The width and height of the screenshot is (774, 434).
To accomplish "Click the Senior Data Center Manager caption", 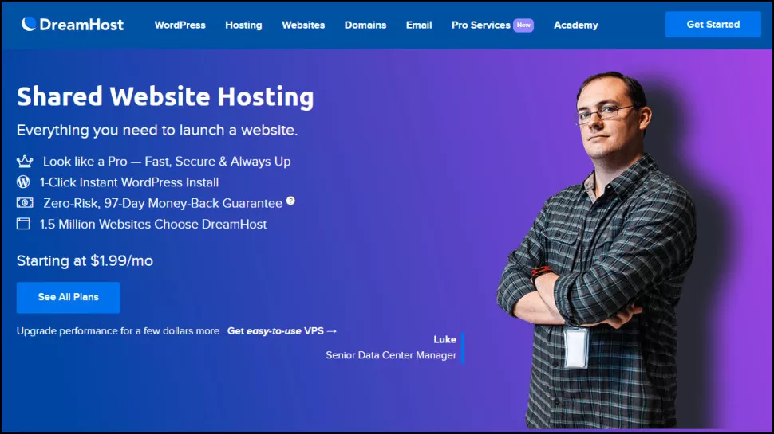I will 391,355.
